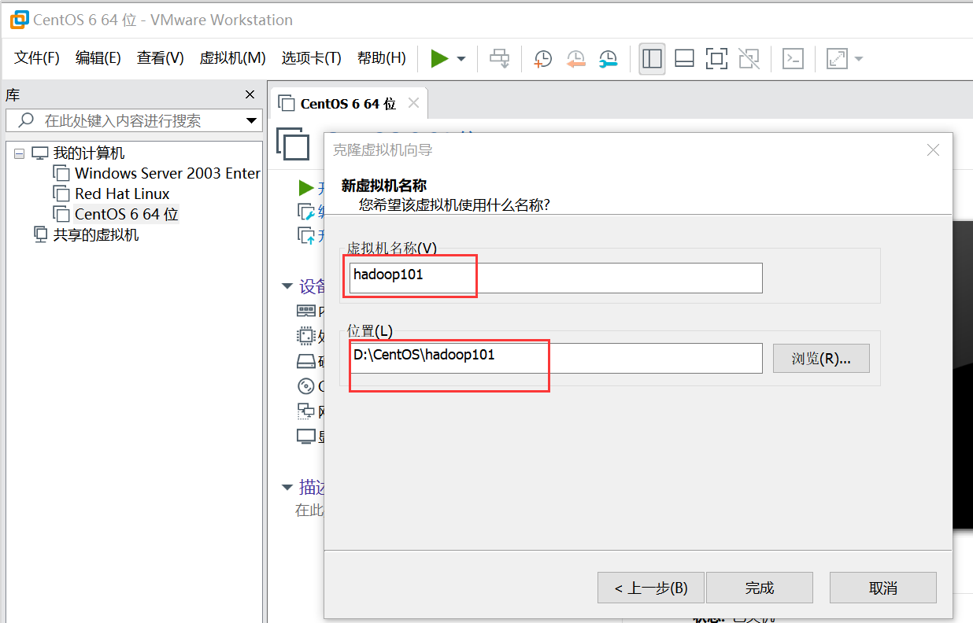
Task: Open the console view terminal icon
Action: 794,58
